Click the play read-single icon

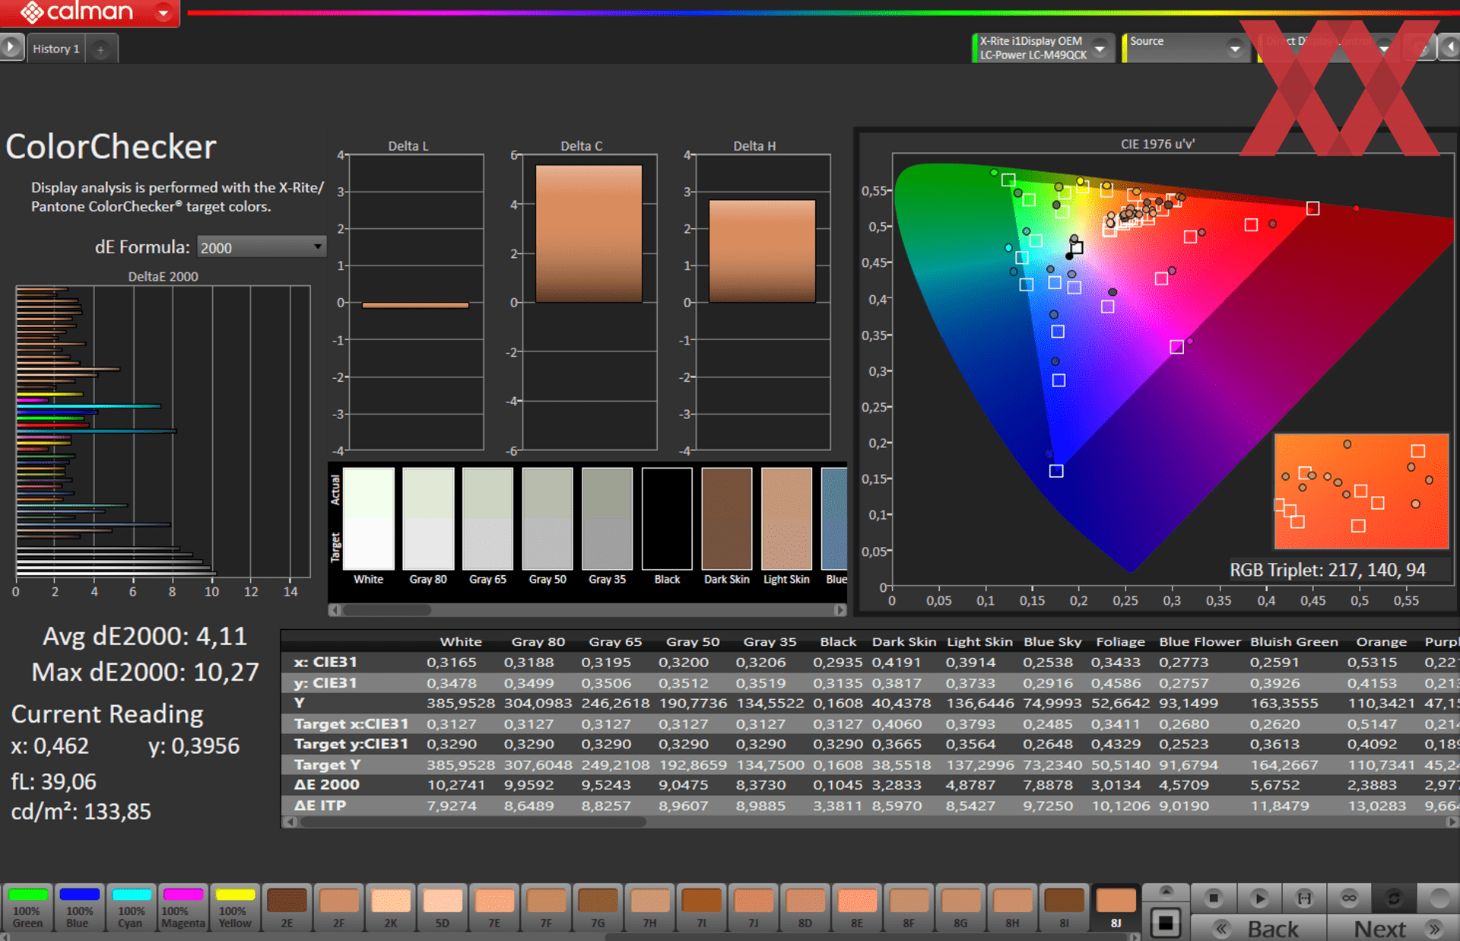(x=1259, y=898)
